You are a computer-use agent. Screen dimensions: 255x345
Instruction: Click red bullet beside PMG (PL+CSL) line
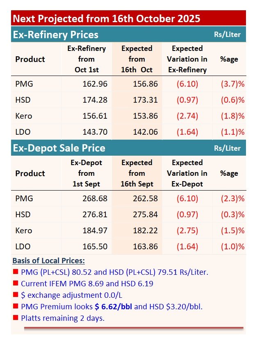point(16,271)
